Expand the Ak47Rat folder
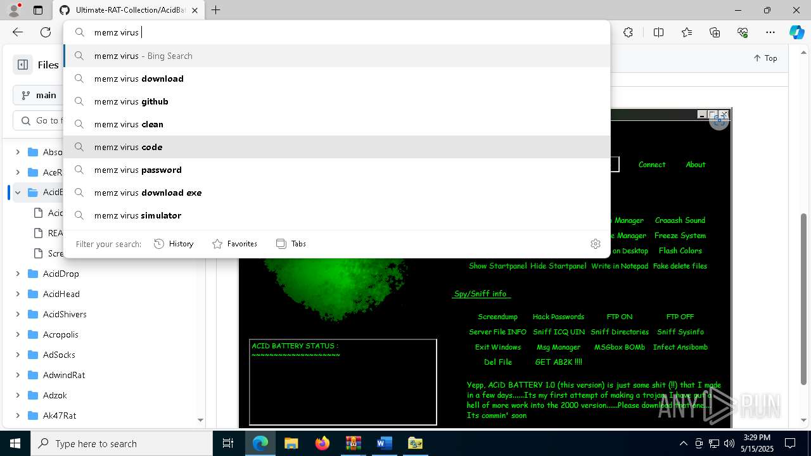 (x=18, y=415)
